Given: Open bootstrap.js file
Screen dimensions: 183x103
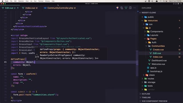Looking at the screenshot, I should (156, 71).
